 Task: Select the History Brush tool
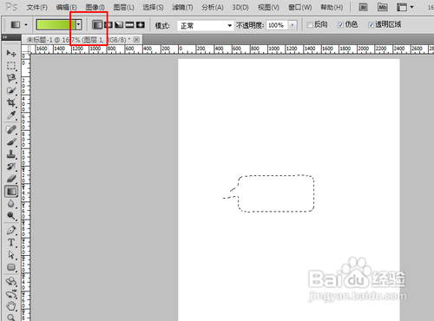click(x=11, y=167)
